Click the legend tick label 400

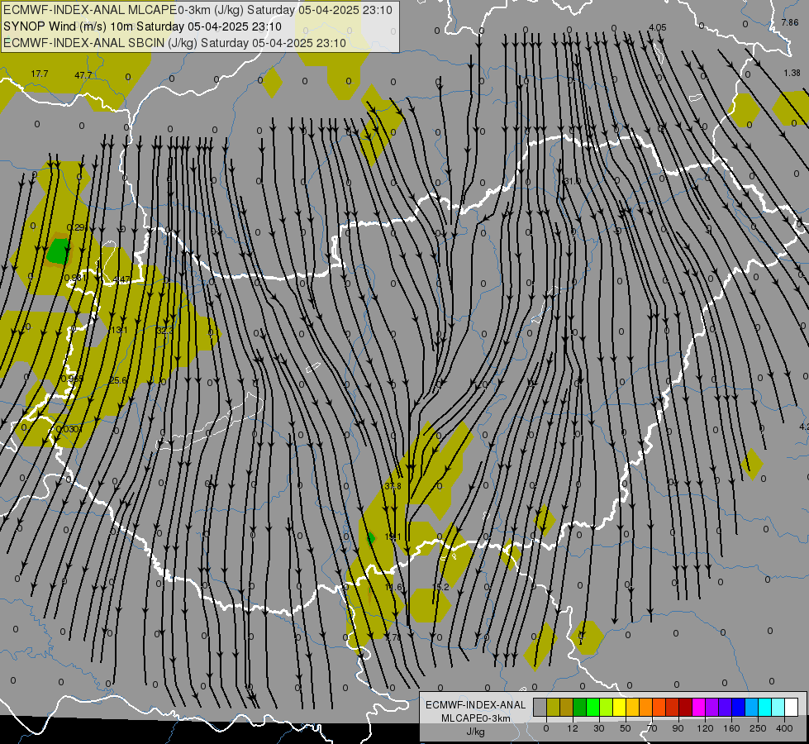784,728
